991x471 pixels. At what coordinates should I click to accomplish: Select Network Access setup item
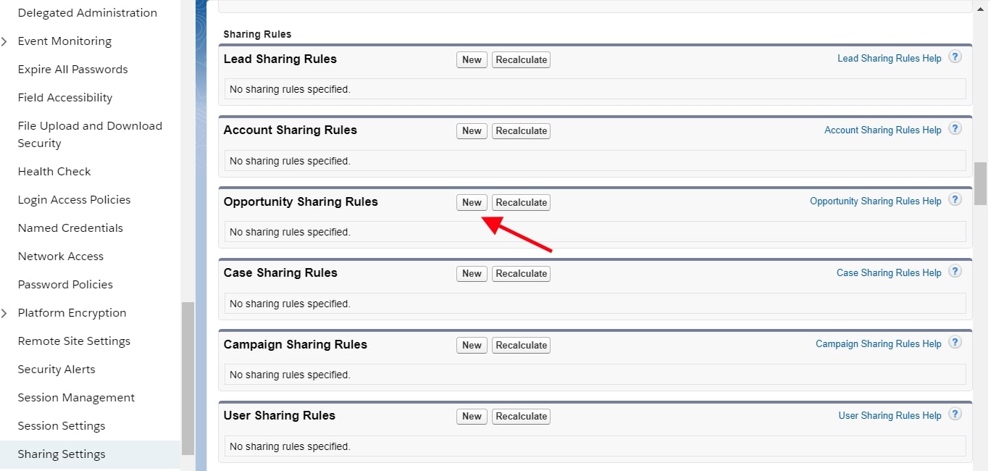point(60,256)
